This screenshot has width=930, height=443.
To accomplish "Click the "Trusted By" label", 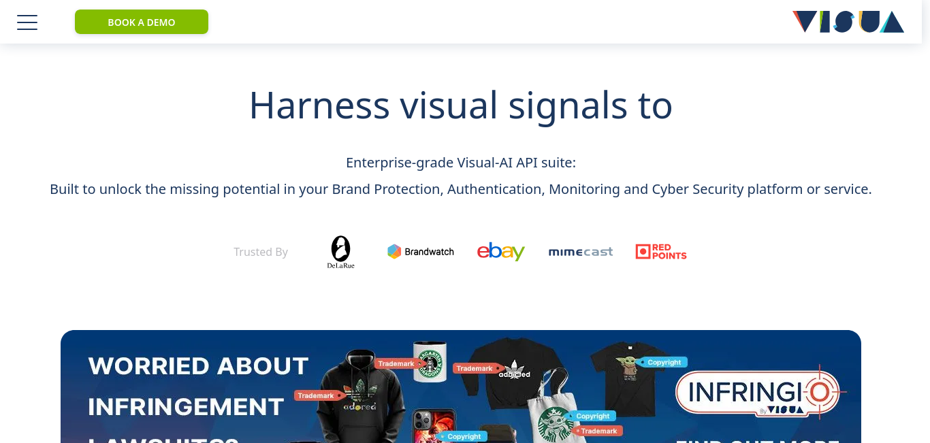I will (261, 252).
